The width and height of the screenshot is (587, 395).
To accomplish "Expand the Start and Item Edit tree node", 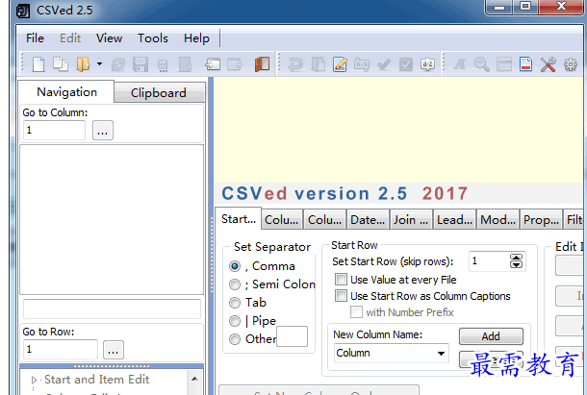I will [x=34, y=380].
